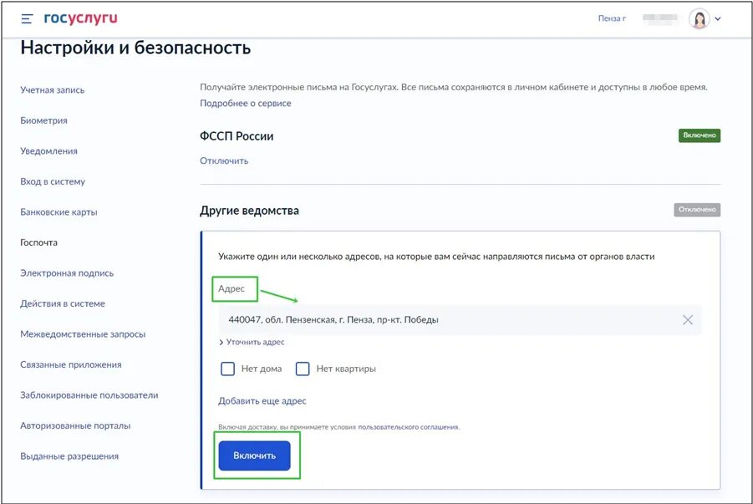Click 'Добавить еще адрес' link
Image resolution: width=753 pixels, height=504 pixels.
[262, 401]
